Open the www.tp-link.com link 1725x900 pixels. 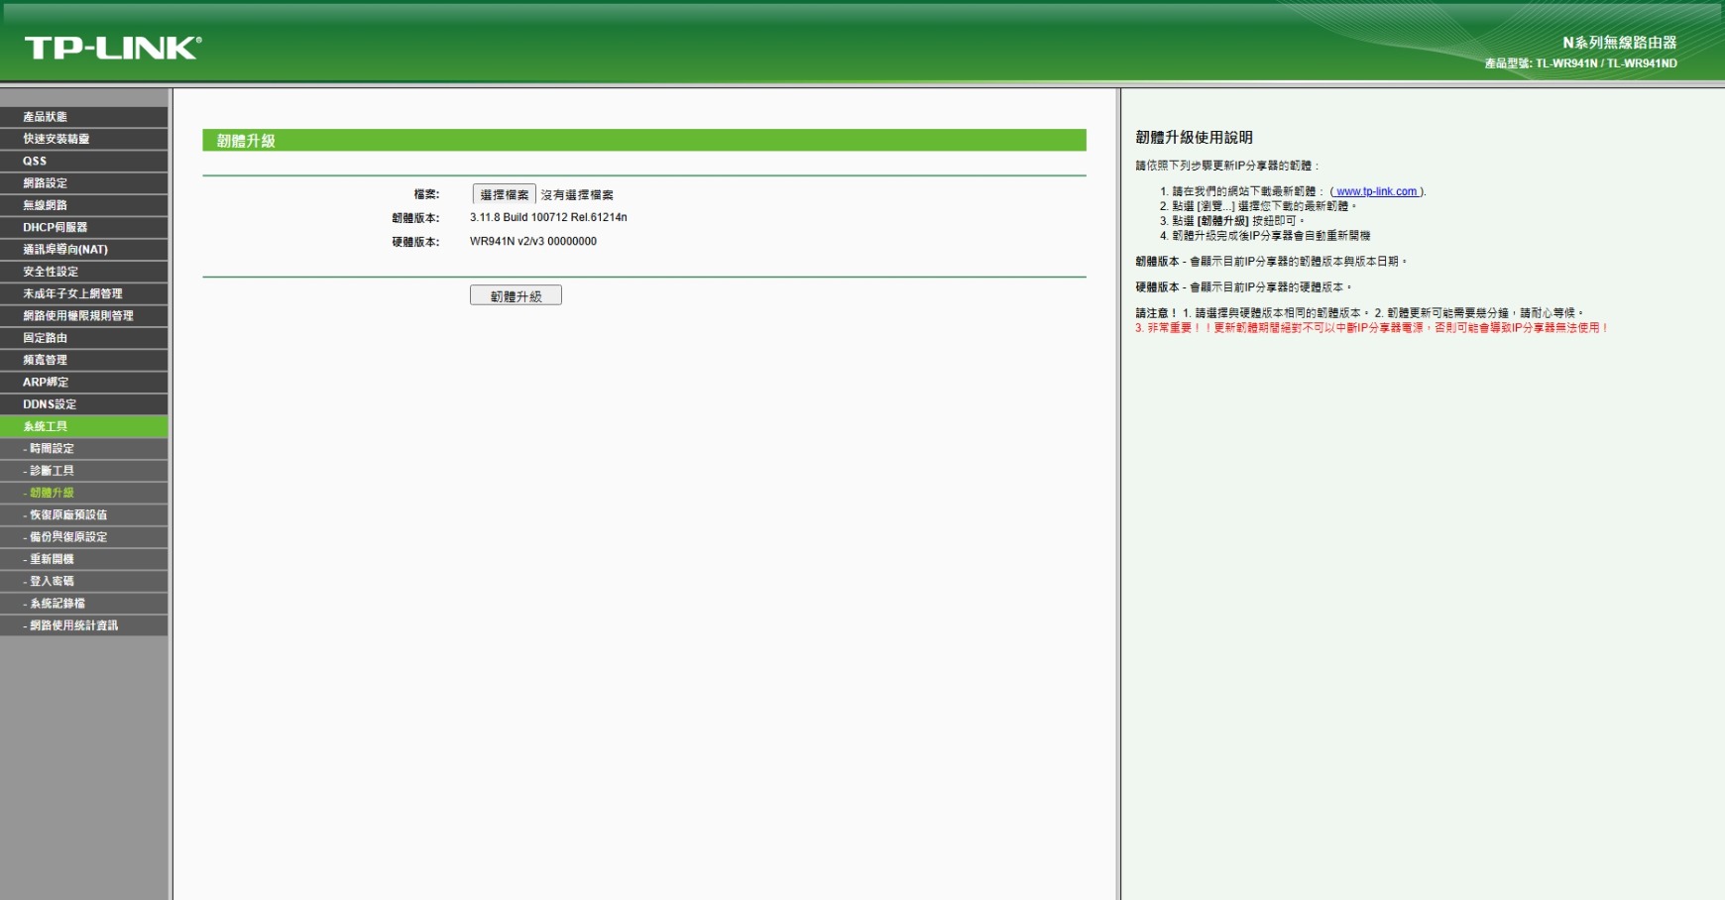click(1374, 191)
